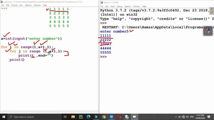Viewport: 214px width, 120px height.
Task: Click the last >>> prompt in shell
Action: pyautogui.click(x=103, y=57)
